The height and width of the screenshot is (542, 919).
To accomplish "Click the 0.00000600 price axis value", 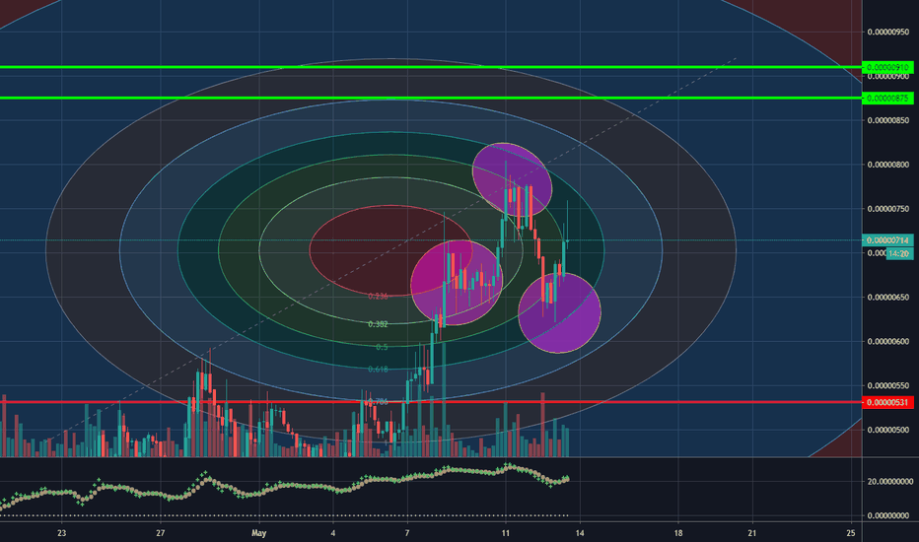I will click(887, 342).
